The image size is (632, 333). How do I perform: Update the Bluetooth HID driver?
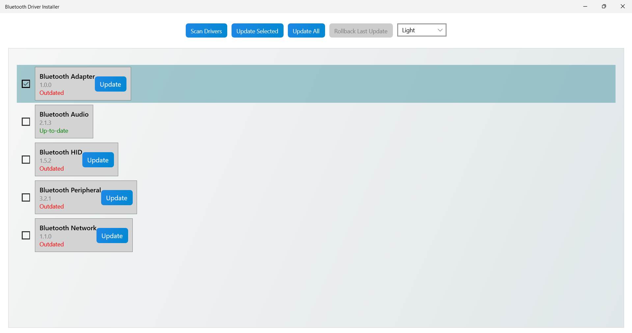[x=98, y=160]
